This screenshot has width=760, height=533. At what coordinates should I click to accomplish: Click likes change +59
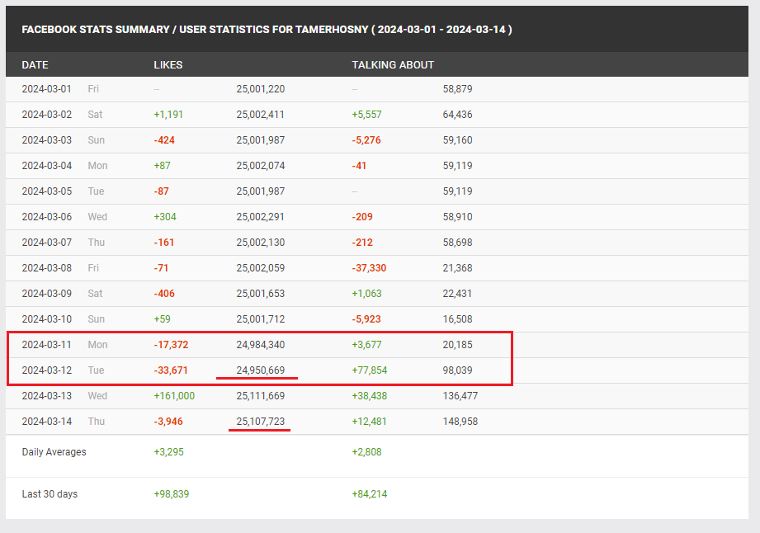[x=162, y=320]
